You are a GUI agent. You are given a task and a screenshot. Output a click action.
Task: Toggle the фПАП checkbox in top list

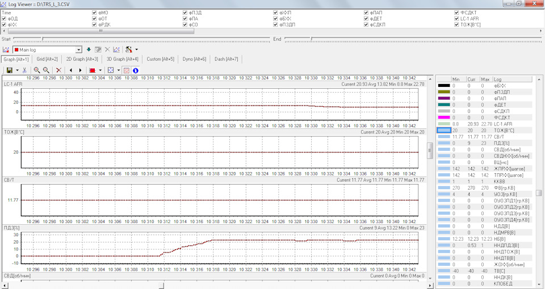tap(366, 12)
